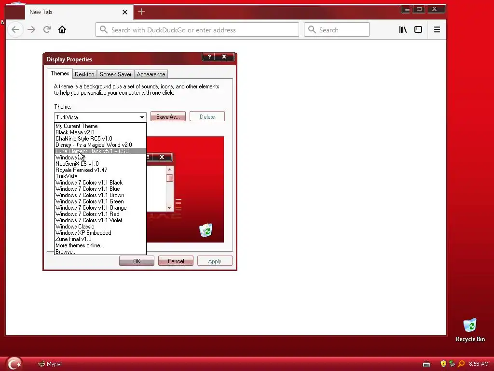
Task: Go back with the browser back arrow
Action: (15, 29)
